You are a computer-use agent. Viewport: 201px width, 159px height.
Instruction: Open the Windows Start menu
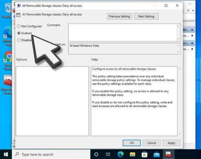click(6, 154)
